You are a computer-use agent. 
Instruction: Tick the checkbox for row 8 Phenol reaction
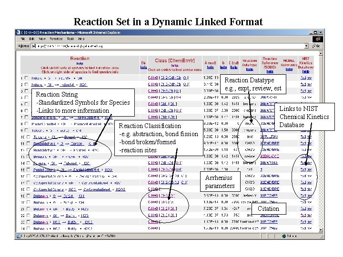click(x=27, y=123)
